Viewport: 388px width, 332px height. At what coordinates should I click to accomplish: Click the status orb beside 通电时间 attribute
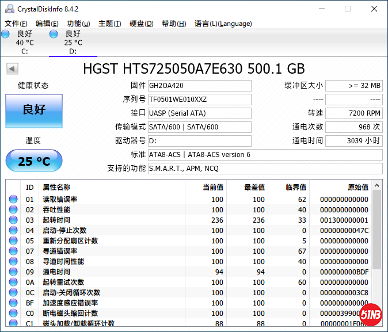[13, 272]
